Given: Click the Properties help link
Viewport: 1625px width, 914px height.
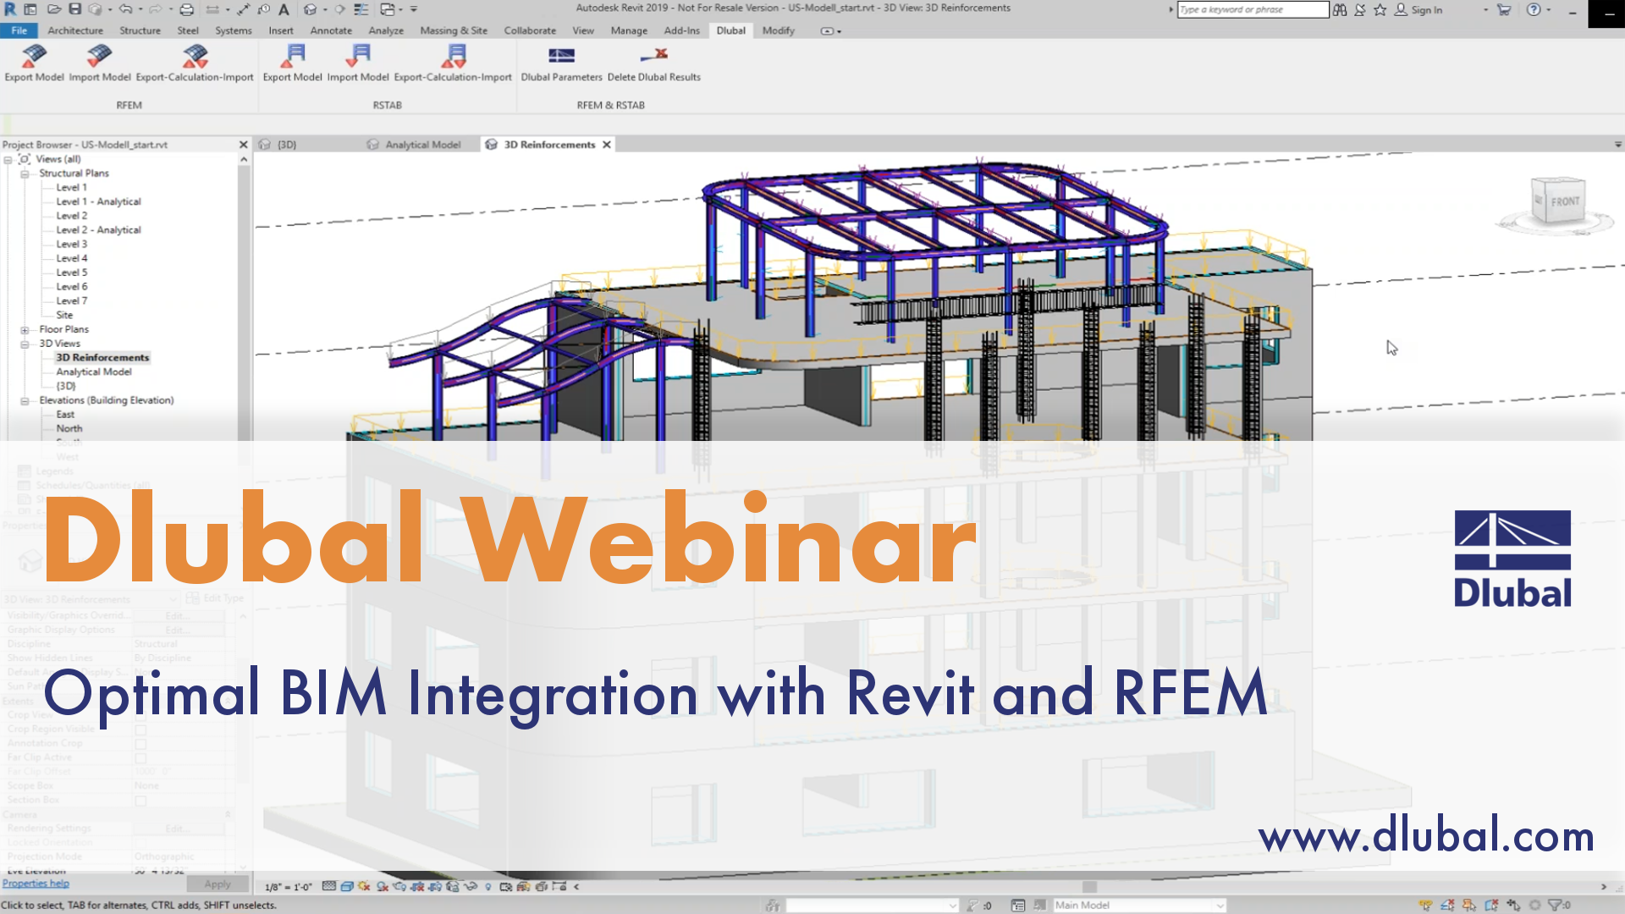Looking at the screenshot, I should coord(36,884).
